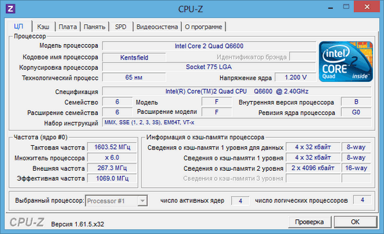Minimize the CPU-Z window
384x234 pixels.
(331, 7)
